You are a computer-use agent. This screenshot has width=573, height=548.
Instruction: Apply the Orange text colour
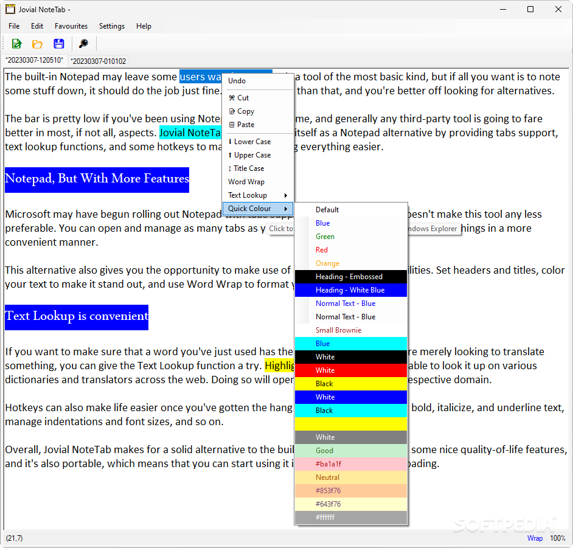(351, 263)
